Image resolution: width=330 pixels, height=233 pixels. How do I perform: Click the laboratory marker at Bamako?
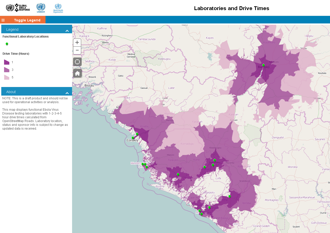263,65
